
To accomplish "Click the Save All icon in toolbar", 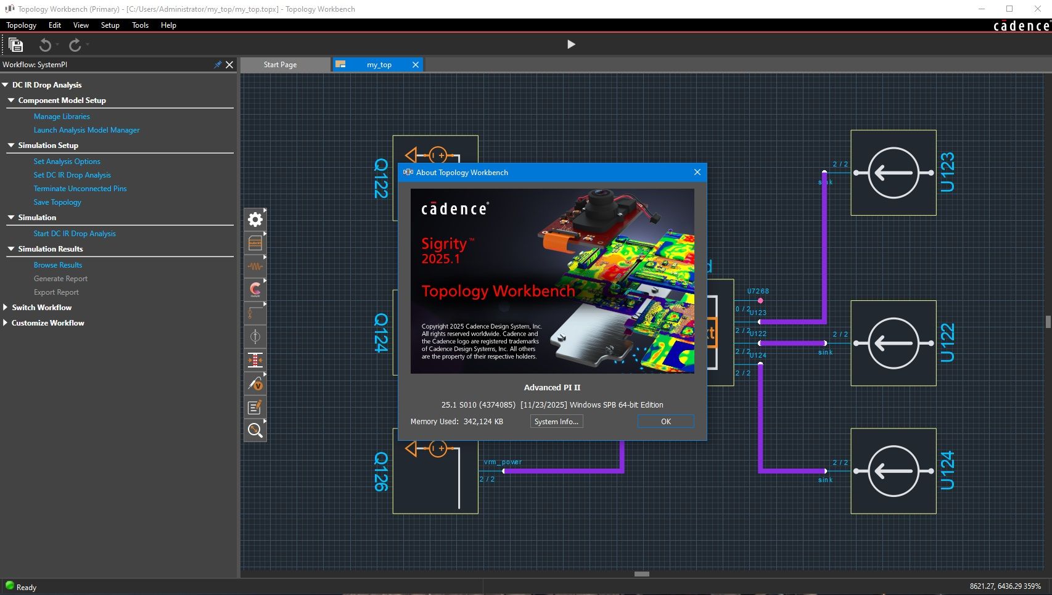I will (x=15, y=44).
